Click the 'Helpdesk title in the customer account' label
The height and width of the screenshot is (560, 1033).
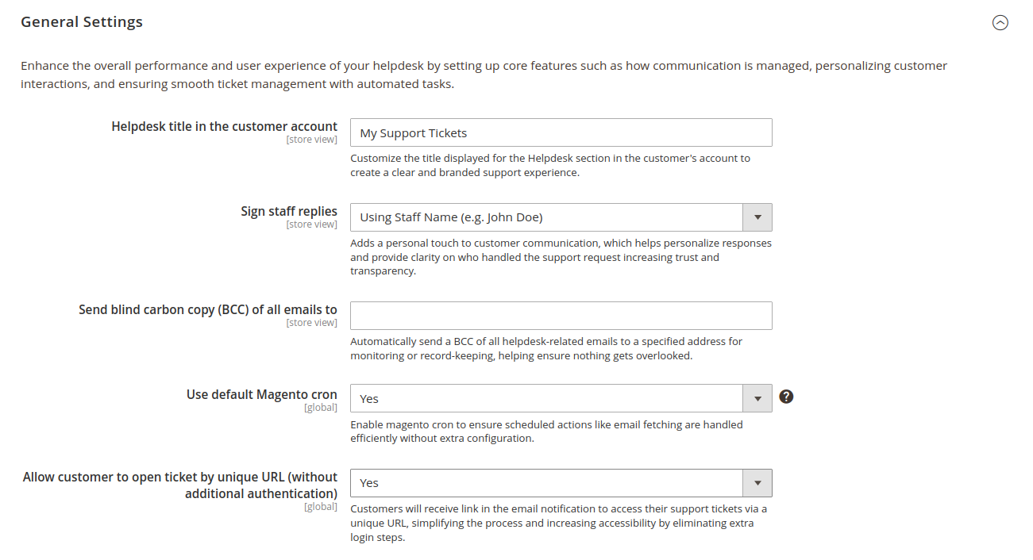click(224, 126)
